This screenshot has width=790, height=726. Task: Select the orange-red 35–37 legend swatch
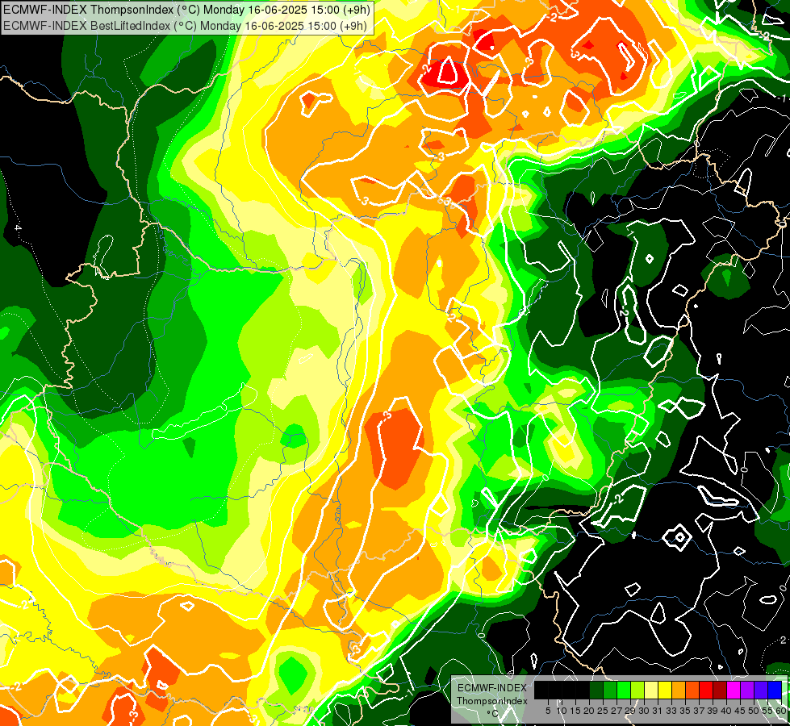tap(692, 690)
